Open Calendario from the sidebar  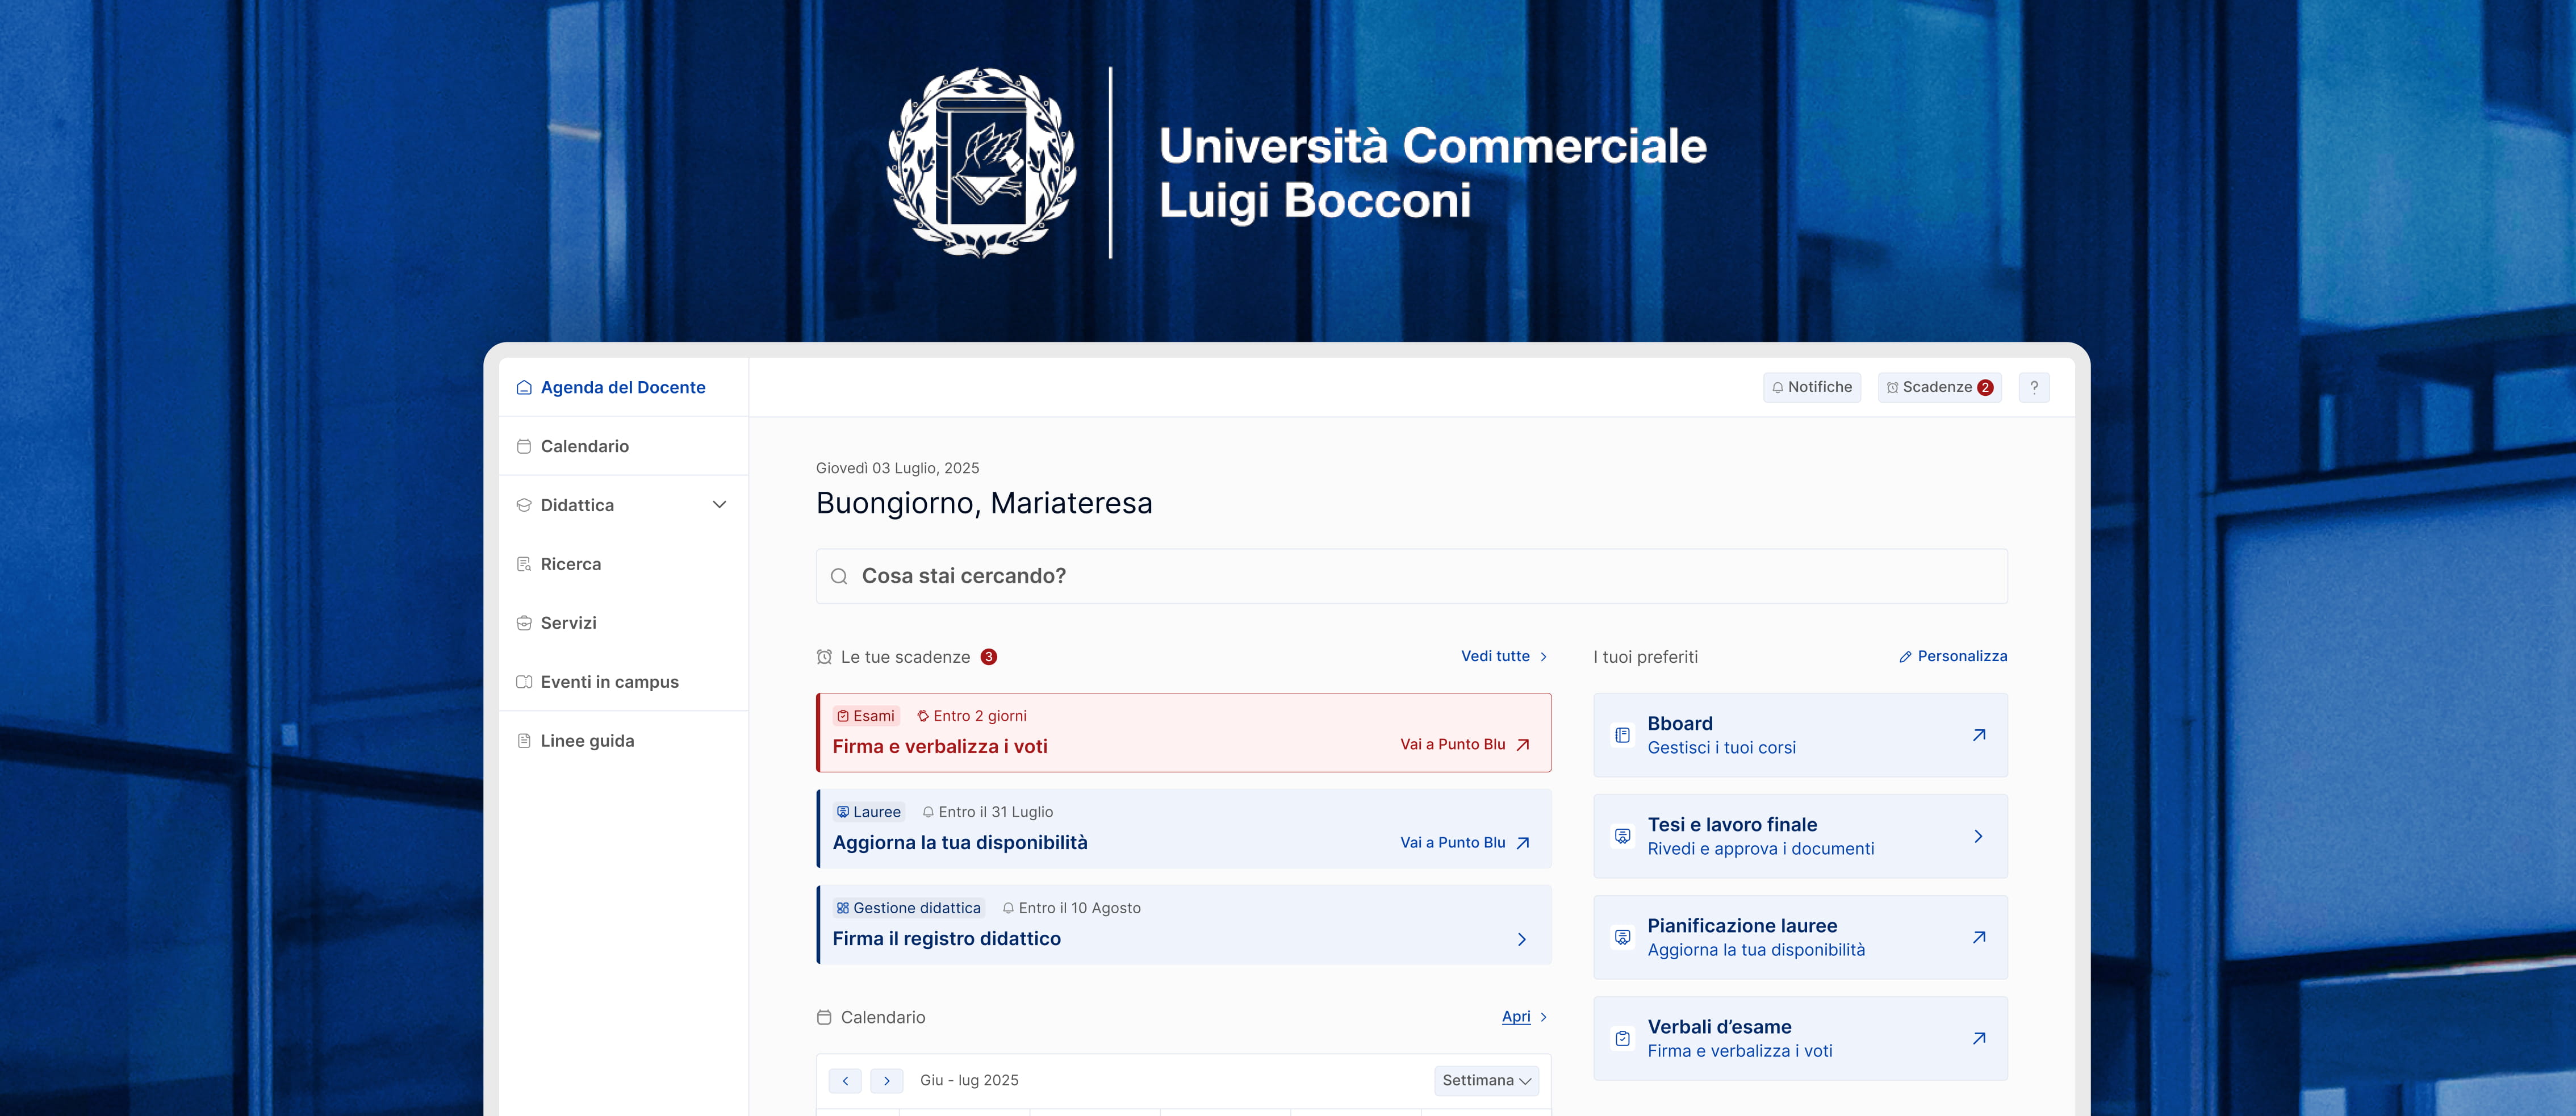tap(624, 446)
